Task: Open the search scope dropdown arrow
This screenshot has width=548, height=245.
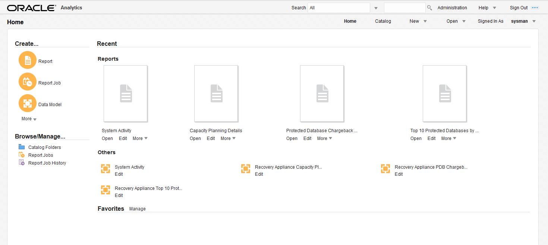Action: [376, 8]
